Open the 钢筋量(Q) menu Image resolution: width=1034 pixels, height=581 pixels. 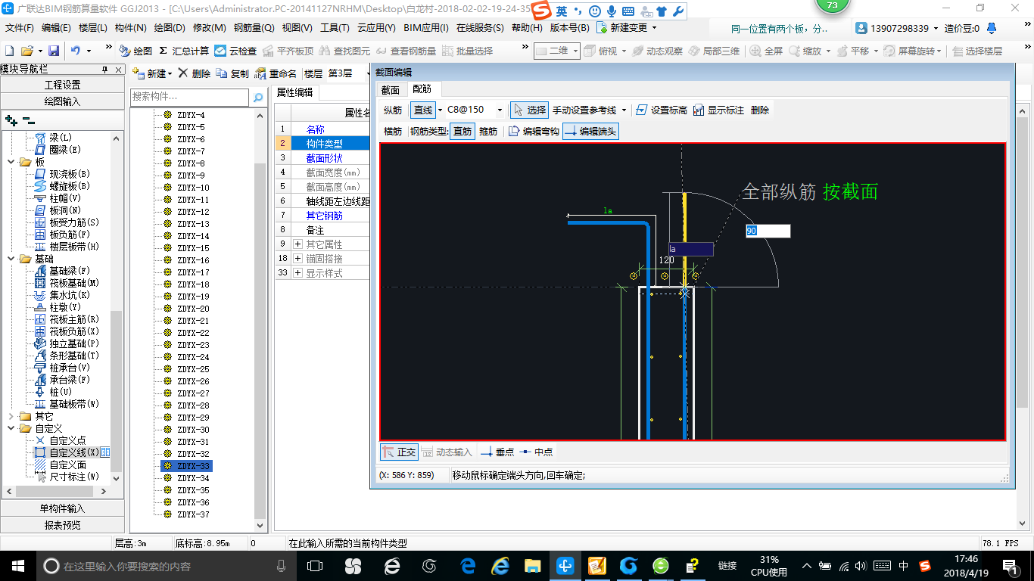coord(254,28)
